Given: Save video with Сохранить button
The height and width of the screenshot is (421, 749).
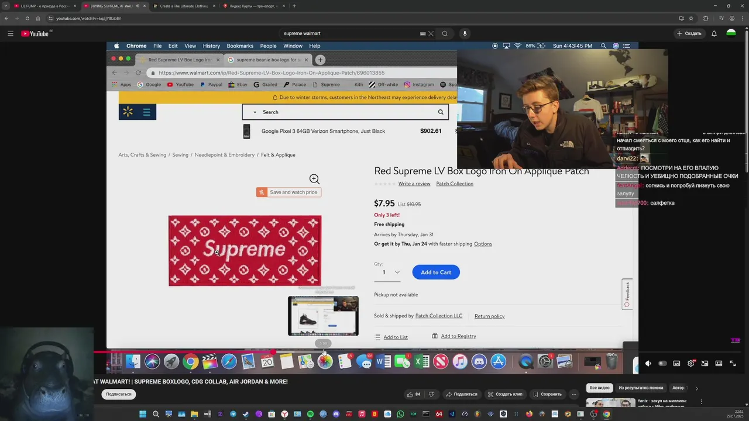Looking at the screenshot, I should [x=547, y=394].
